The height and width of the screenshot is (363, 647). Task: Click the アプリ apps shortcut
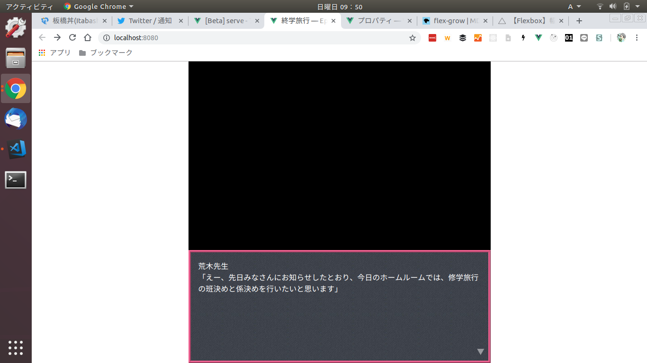54,53
